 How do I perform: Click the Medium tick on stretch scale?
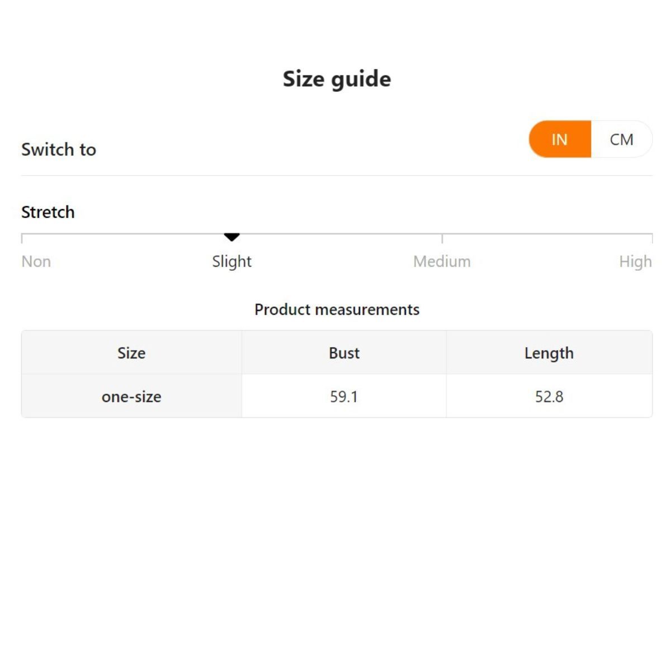442,239
